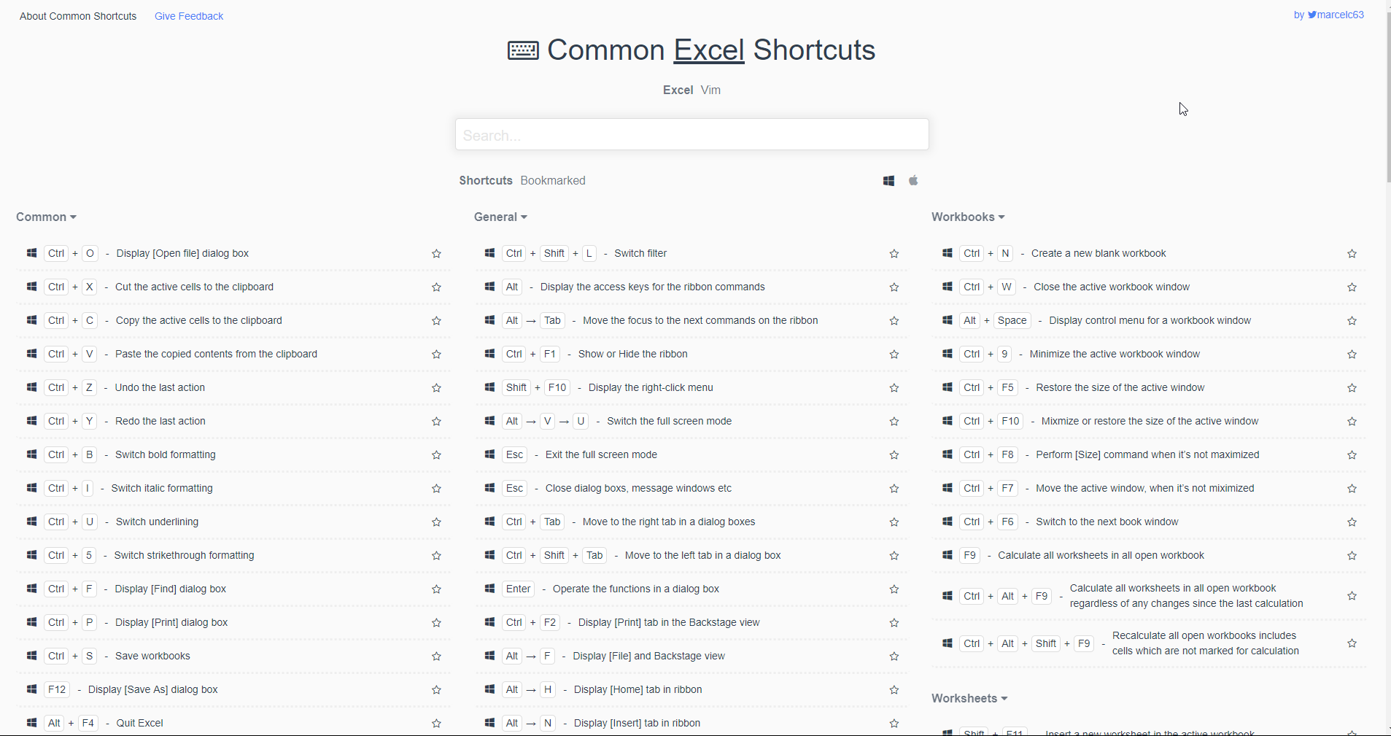Bookmark the Switch bold formatting shortcut
The image size is (1391, 736).
(436, 455)
